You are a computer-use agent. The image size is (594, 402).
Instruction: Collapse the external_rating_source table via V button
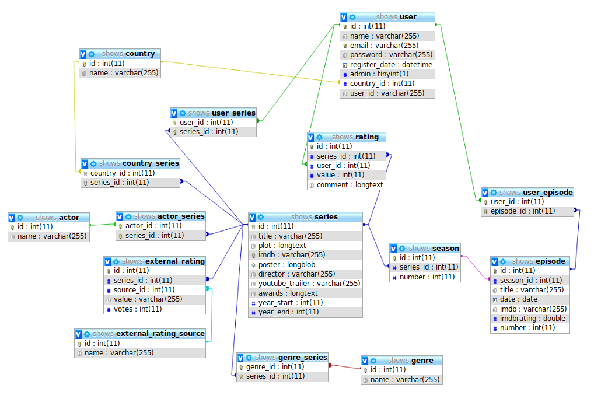79,334
